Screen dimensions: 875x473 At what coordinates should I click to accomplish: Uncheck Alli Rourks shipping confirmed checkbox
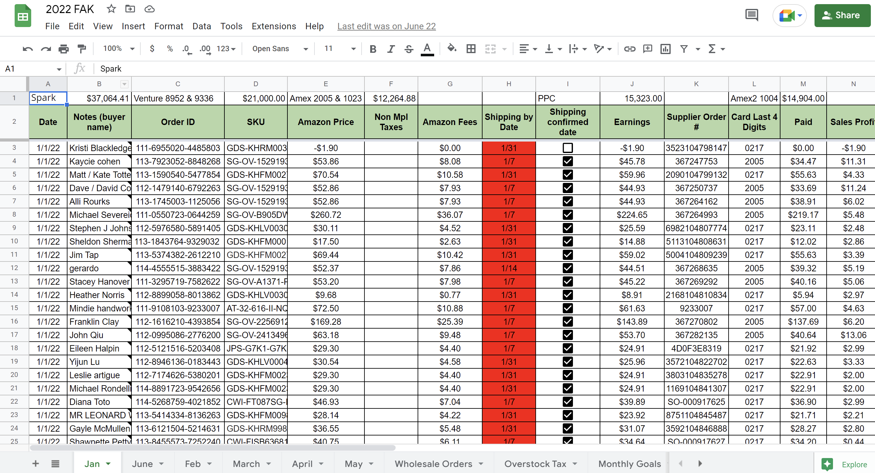(x=568, y=201)
